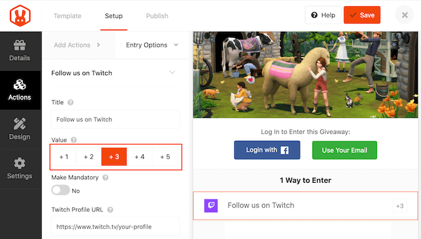This screenshot has width=421, height=239.
Task: Set entry value to +5
Action: [x=165, y=157]
